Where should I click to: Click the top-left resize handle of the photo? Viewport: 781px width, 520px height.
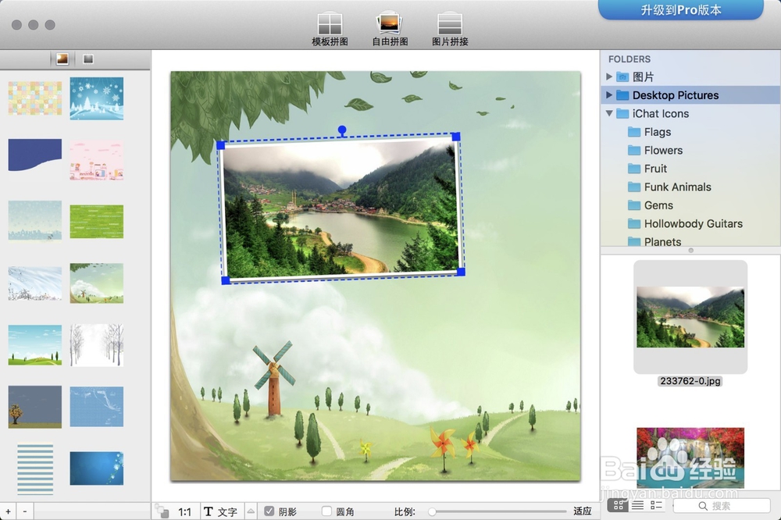click(x=221, y=145)
